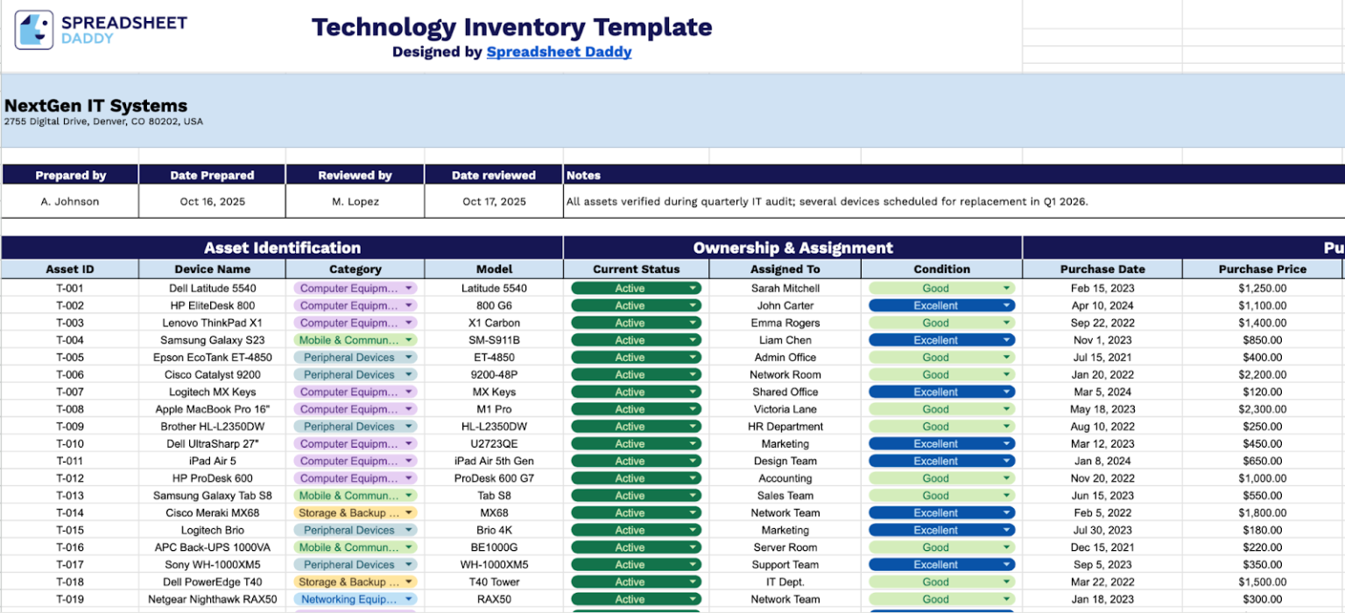Select the Oct 16, 2025 date cell
Viewport: 1345px width, 613px height.
[x=212, y=201]
